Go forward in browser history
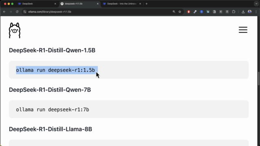This screenshot has width=260, height=146. (11, 12)
